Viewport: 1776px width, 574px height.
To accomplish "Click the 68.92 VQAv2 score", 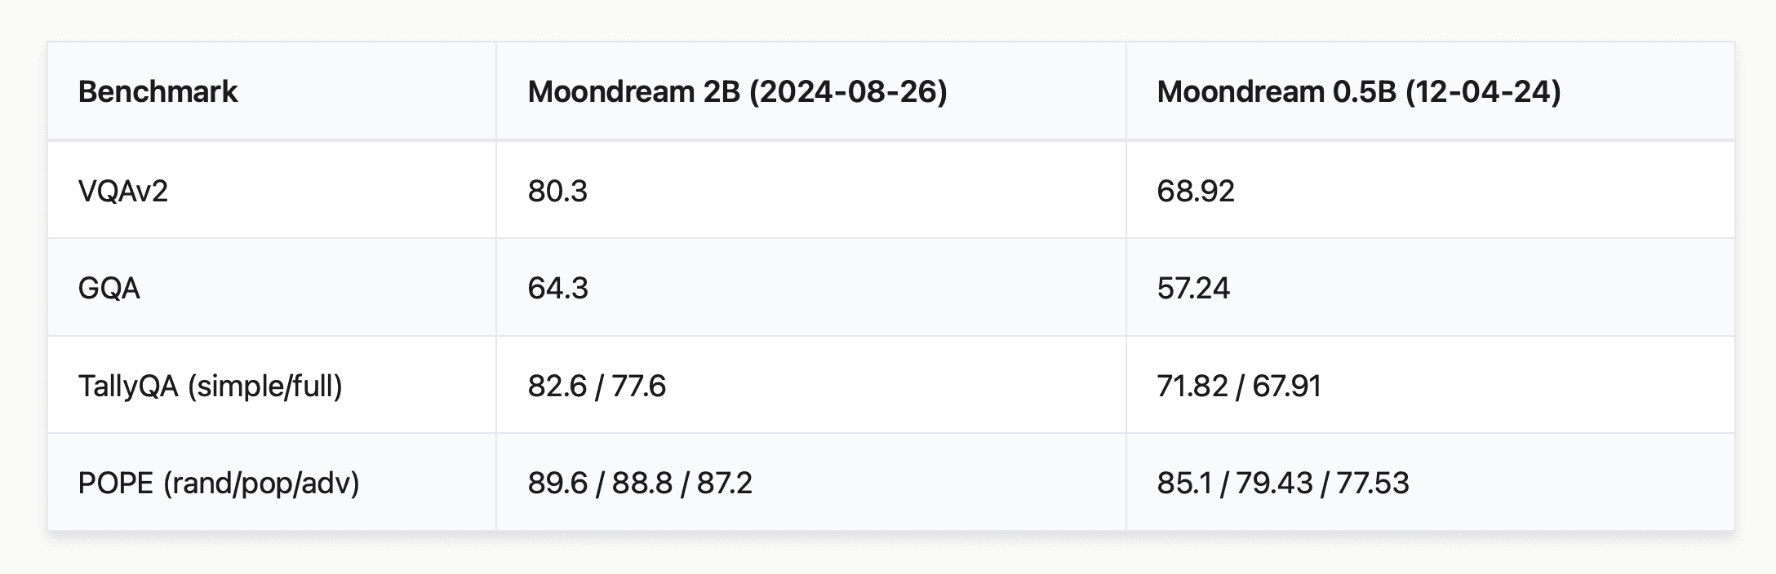I will click(x=1196, y=191).
